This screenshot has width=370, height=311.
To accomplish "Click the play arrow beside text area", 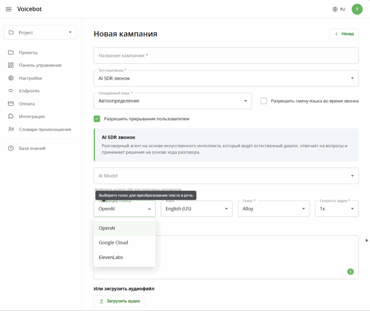I will (367, 241).
